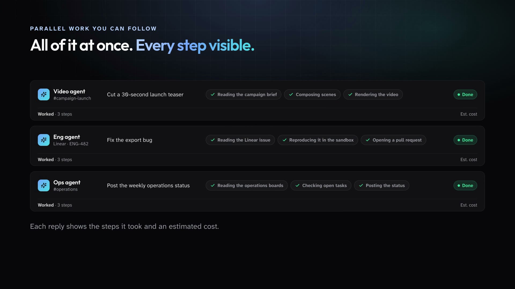Click Worked · 3 steps under Eng agent
Viewport: 515px width, 289px height.
(55, 159)
